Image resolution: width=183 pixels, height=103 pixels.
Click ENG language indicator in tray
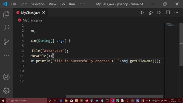[x=166, y=100]
